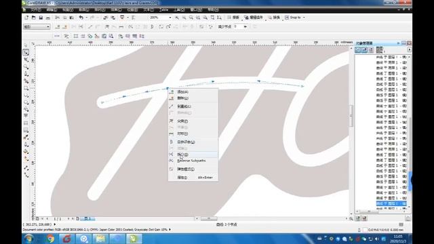Viewport: 434px width, 244px height.
Task: Select the Rectangle tool in the toolbox
Action: point(26,88)
